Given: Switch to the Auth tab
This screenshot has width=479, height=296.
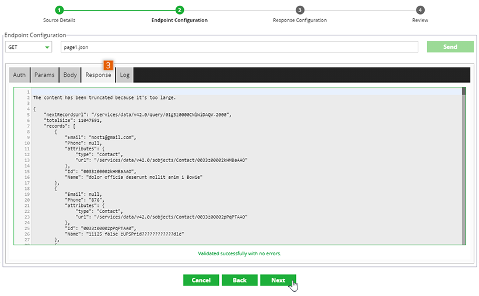Looking at the screenshot, I should [19, 75].
